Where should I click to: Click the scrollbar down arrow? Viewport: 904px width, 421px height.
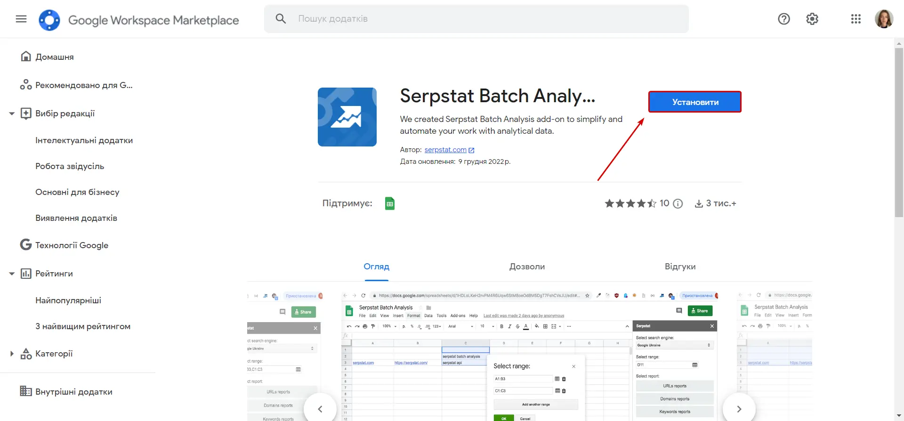(x=899, y=416)
